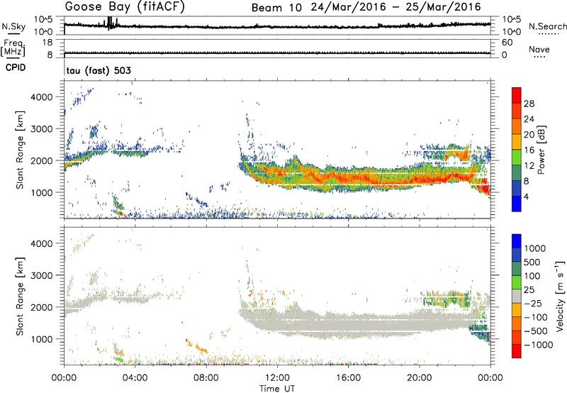The width and height of the screenshot is (567, 393).
Task: Click the "Nave" legend label
Action: pos(539,49)
